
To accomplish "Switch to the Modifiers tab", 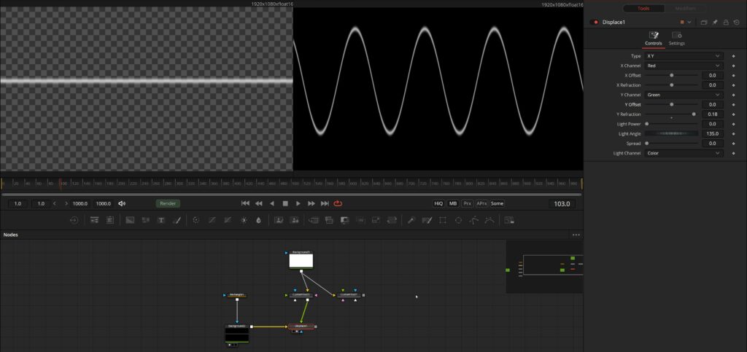I will [685, 9].
